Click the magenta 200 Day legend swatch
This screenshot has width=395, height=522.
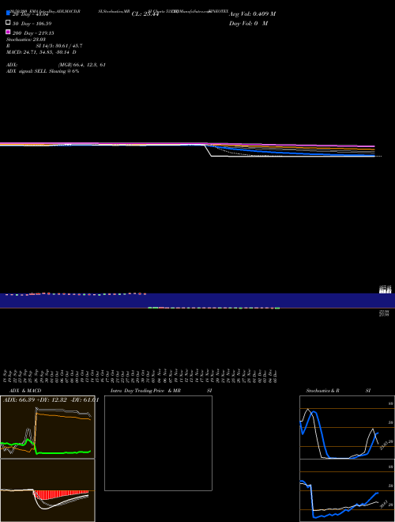[8, 32]
